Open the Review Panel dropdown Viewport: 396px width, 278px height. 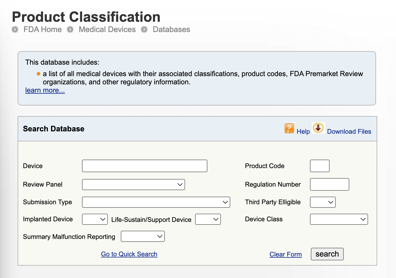pyautogui.click(x=133, y=185)
